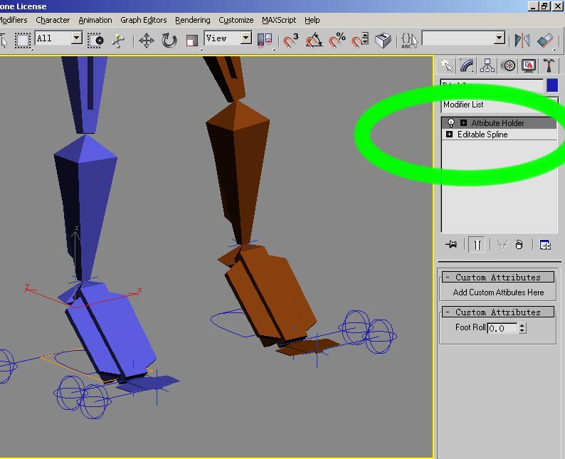Screen dimensions: 565x459
Task: Open the Modify panel tab
Action: 467,65
